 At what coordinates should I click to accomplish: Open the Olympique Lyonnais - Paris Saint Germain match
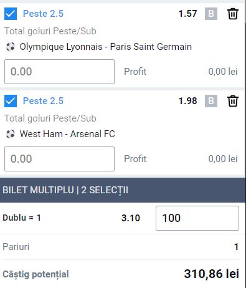(106, 47)
